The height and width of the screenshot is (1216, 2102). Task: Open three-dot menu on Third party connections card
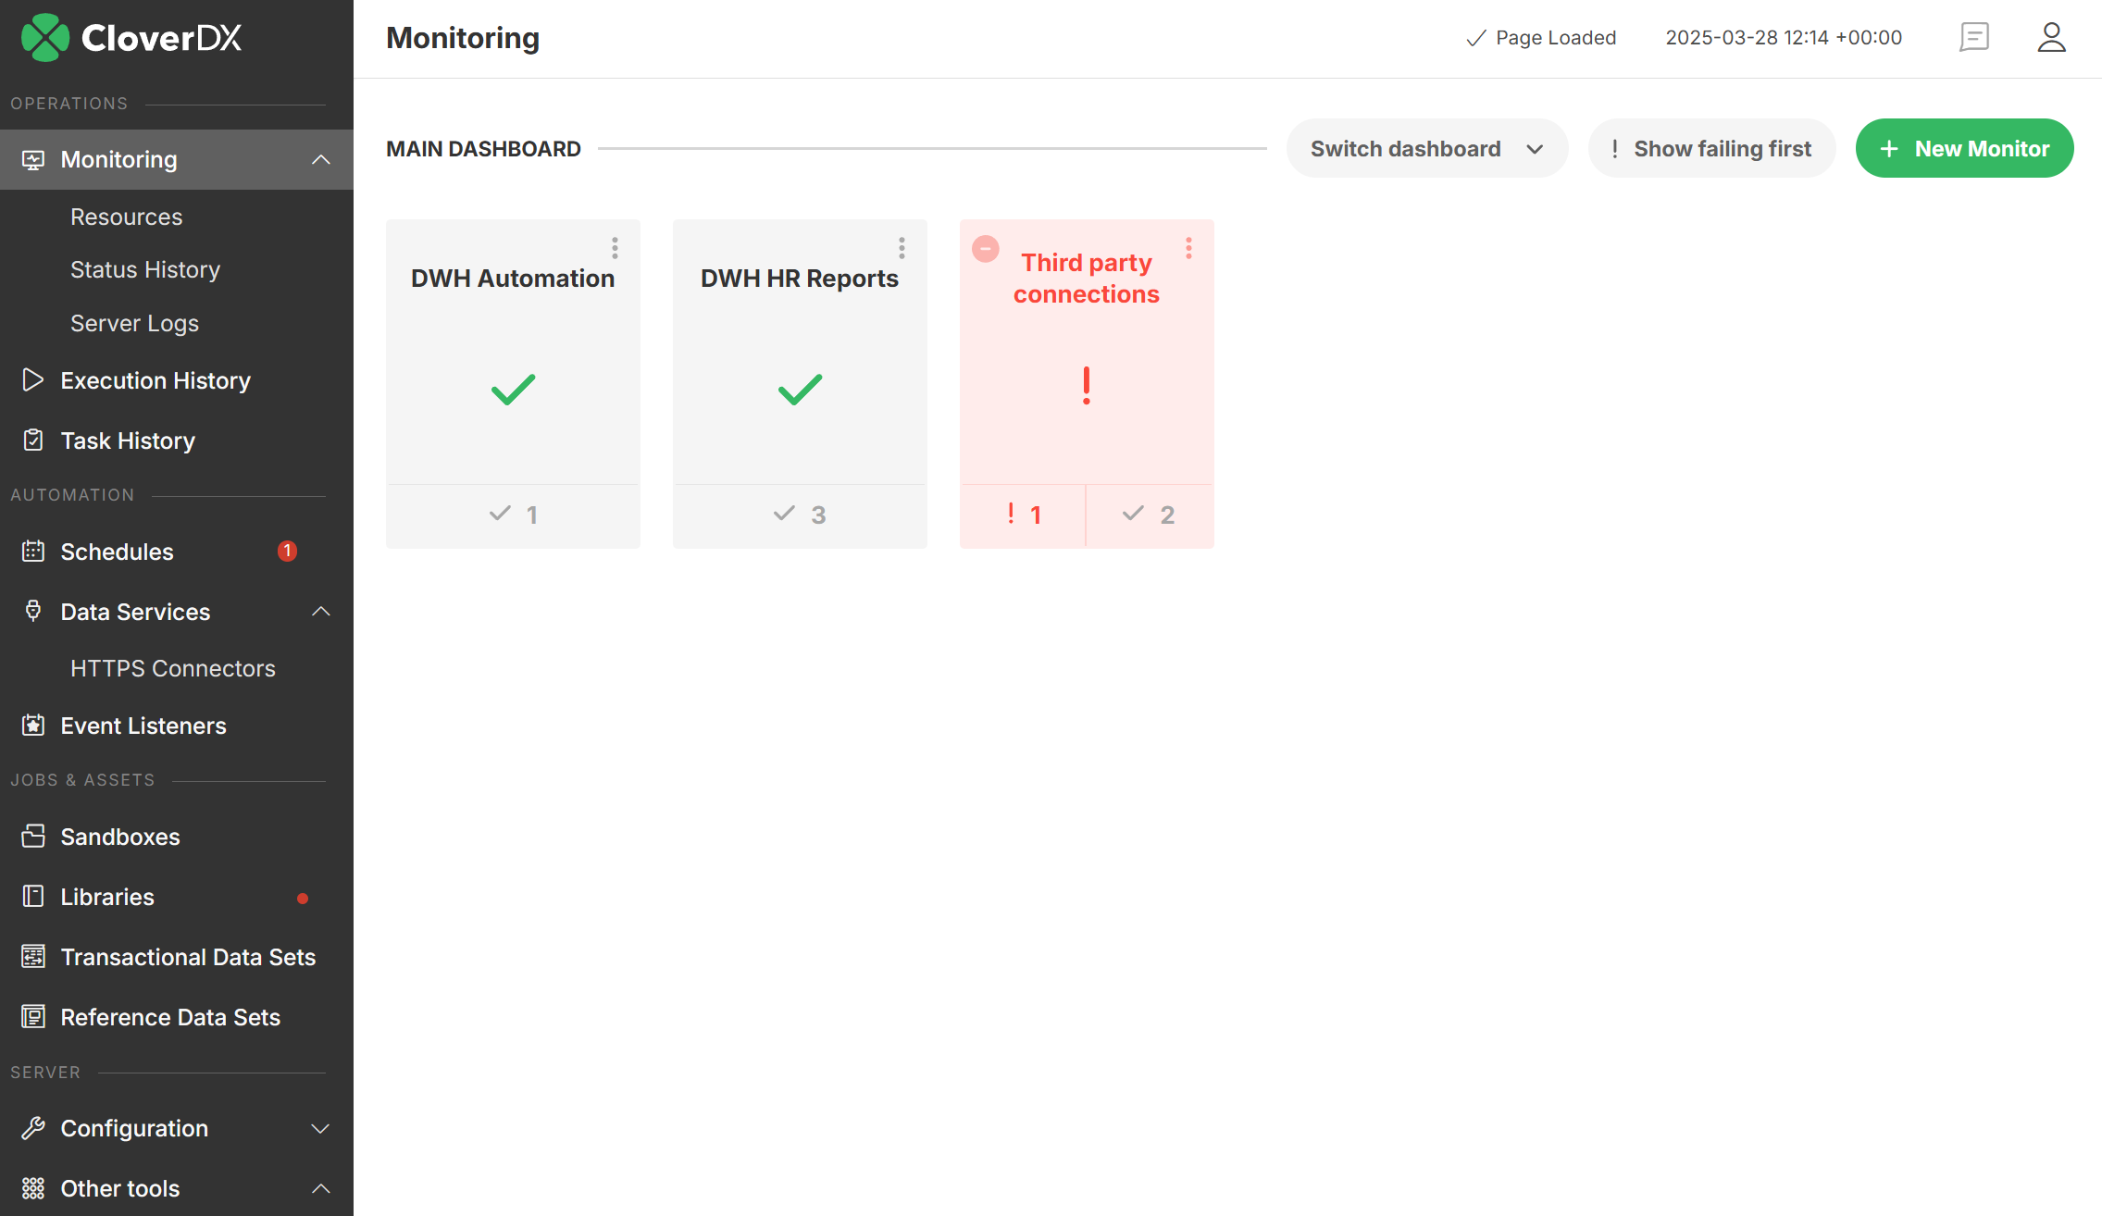1188,248
